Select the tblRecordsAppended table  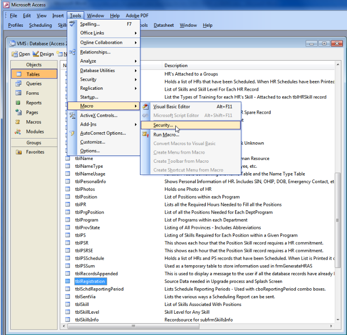96,273
